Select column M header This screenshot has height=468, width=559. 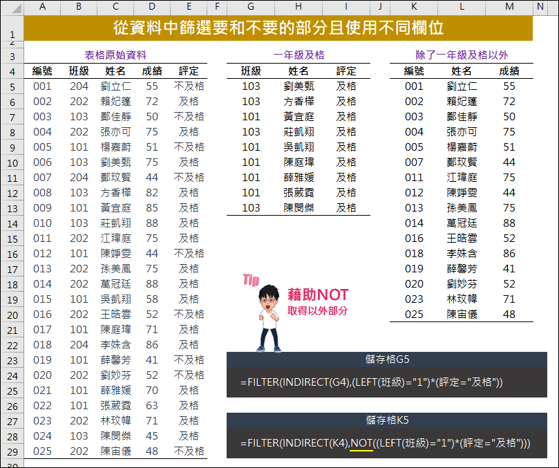(509, 7)
